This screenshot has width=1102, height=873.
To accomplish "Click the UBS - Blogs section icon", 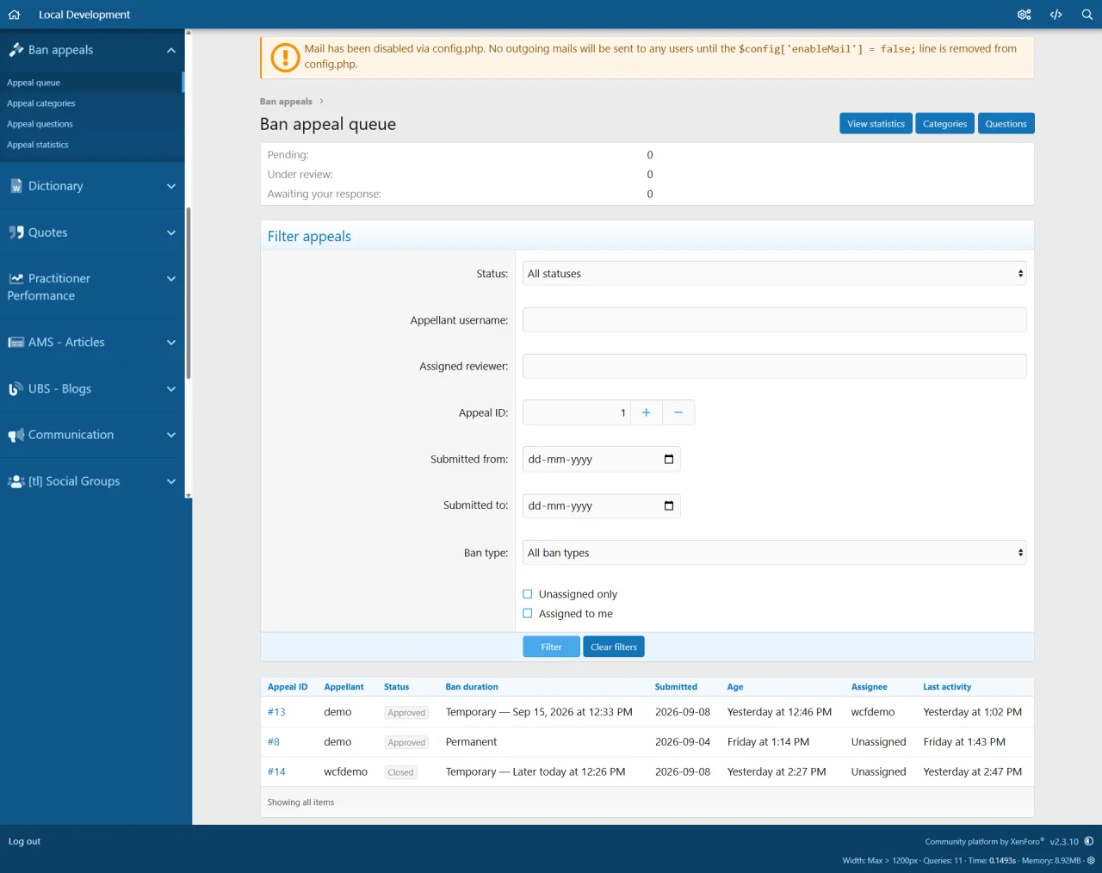I will (15, 389).
